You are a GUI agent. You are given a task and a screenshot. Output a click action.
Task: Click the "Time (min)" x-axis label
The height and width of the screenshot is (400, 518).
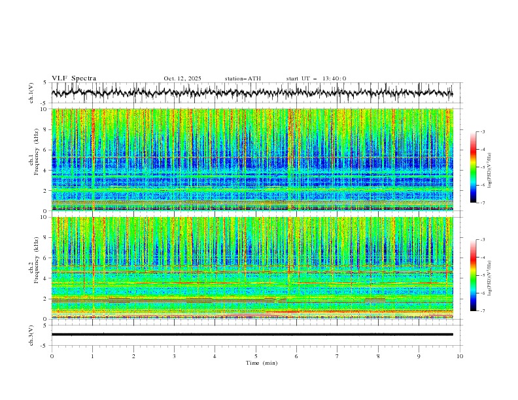tap(262, 363)
